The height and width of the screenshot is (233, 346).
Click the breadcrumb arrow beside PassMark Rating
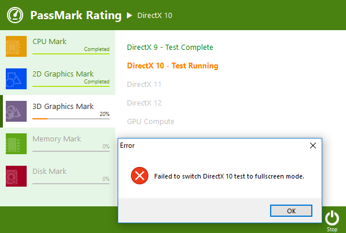coord(129,15)
